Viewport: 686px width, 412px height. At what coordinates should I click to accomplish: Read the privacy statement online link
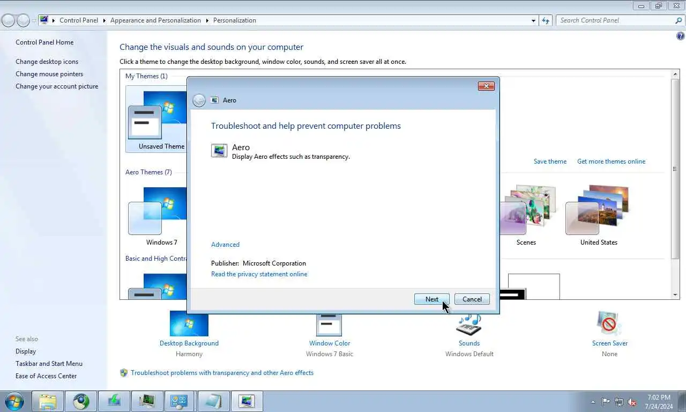click(259, 274)
